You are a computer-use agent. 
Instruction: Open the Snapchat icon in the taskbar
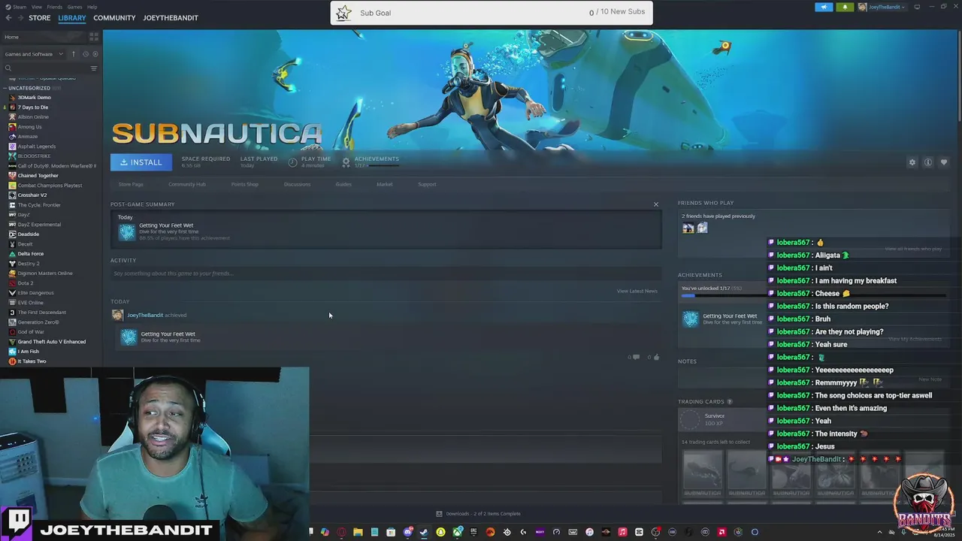tap(440, 532)
